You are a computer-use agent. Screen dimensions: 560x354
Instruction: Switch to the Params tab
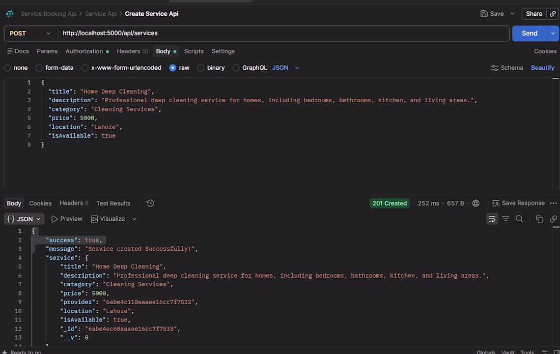(x=47, y=51)
